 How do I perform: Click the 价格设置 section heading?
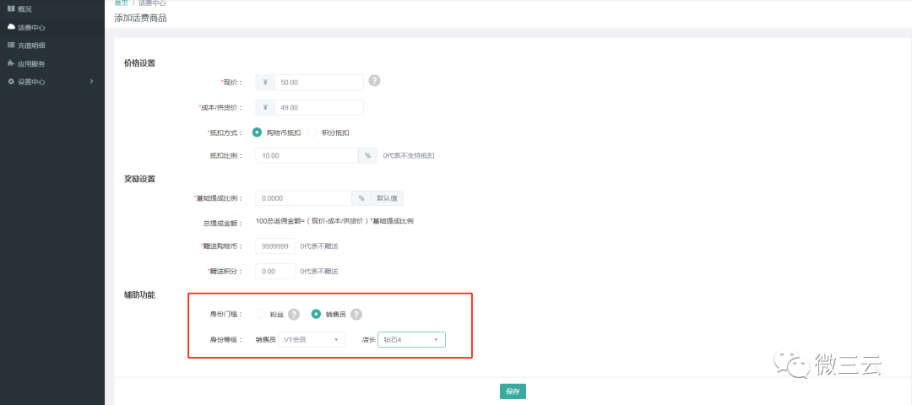pyautogui.click(x=139, y=62)
